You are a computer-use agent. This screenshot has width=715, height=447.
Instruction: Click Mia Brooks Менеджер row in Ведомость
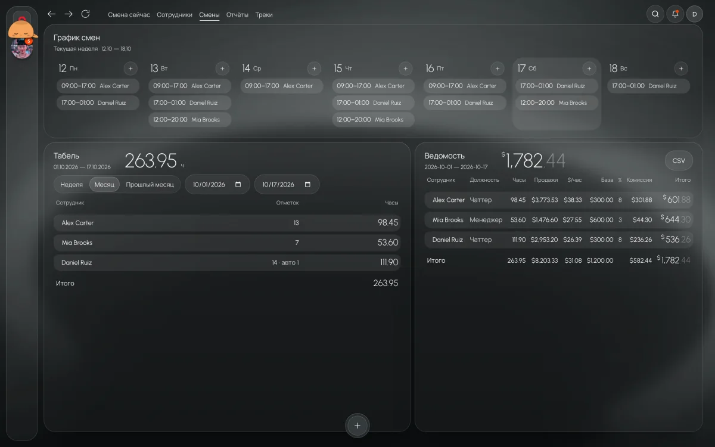559,220
